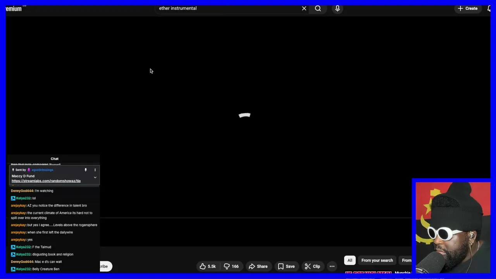Click Kolya232's 'F the Talmud' message
This screenshot has width=496, height=279.
(x=31, y=247)
